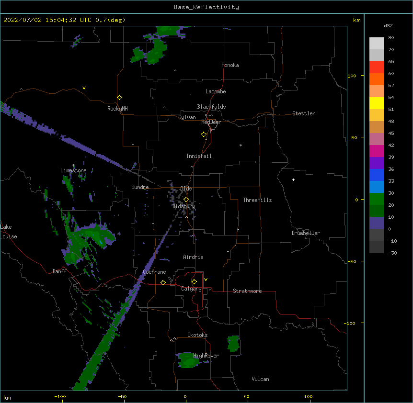Click the ThreeHills label
Viewport: 413px width, 403px height.
[257, 200]
